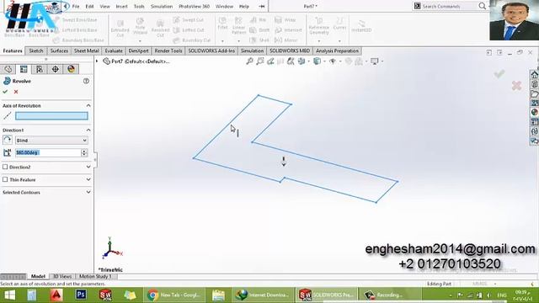539x303 pixels.
Task: Click the Search Commands magnifier icon
Action: pyautogui.click(x=483, y=6)
